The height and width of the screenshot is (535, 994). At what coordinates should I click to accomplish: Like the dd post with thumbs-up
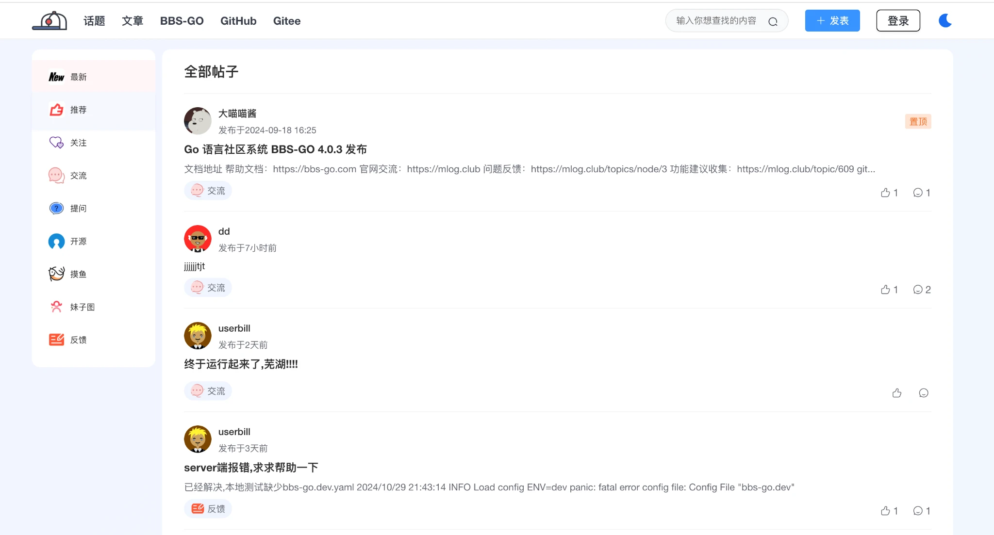tap(885, 290)
